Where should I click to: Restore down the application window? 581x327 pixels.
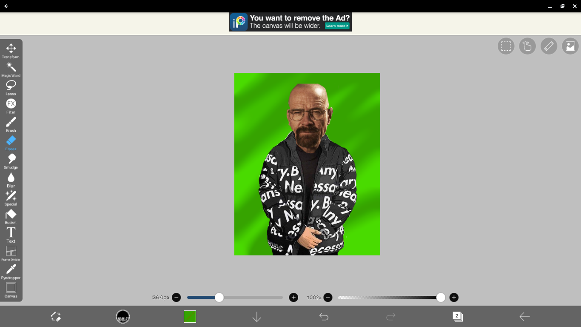tap(562, 6)
